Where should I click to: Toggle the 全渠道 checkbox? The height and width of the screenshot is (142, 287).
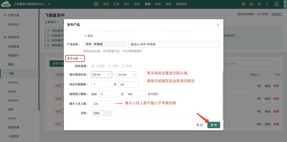pyautogui.click(x=93, y=66)
